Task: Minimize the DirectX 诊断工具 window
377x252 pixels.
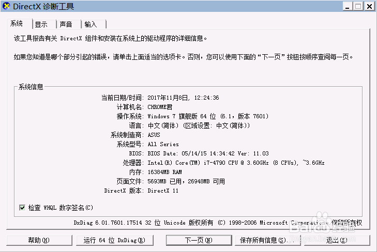Action: tap(348, 6)
